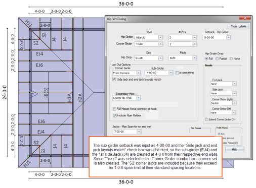Open the Hip Drop Dim dropdown
Image resolution: width=256 pixels, height=188 pixels.
click(160, 58)
